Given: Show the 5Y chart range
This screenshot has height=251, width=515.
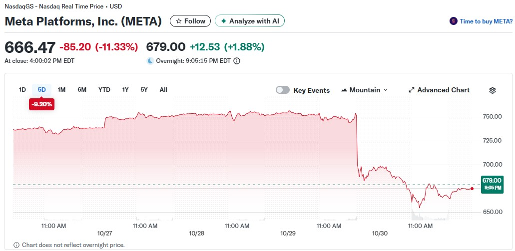Looking at the screenshot, I should point(144,90).
